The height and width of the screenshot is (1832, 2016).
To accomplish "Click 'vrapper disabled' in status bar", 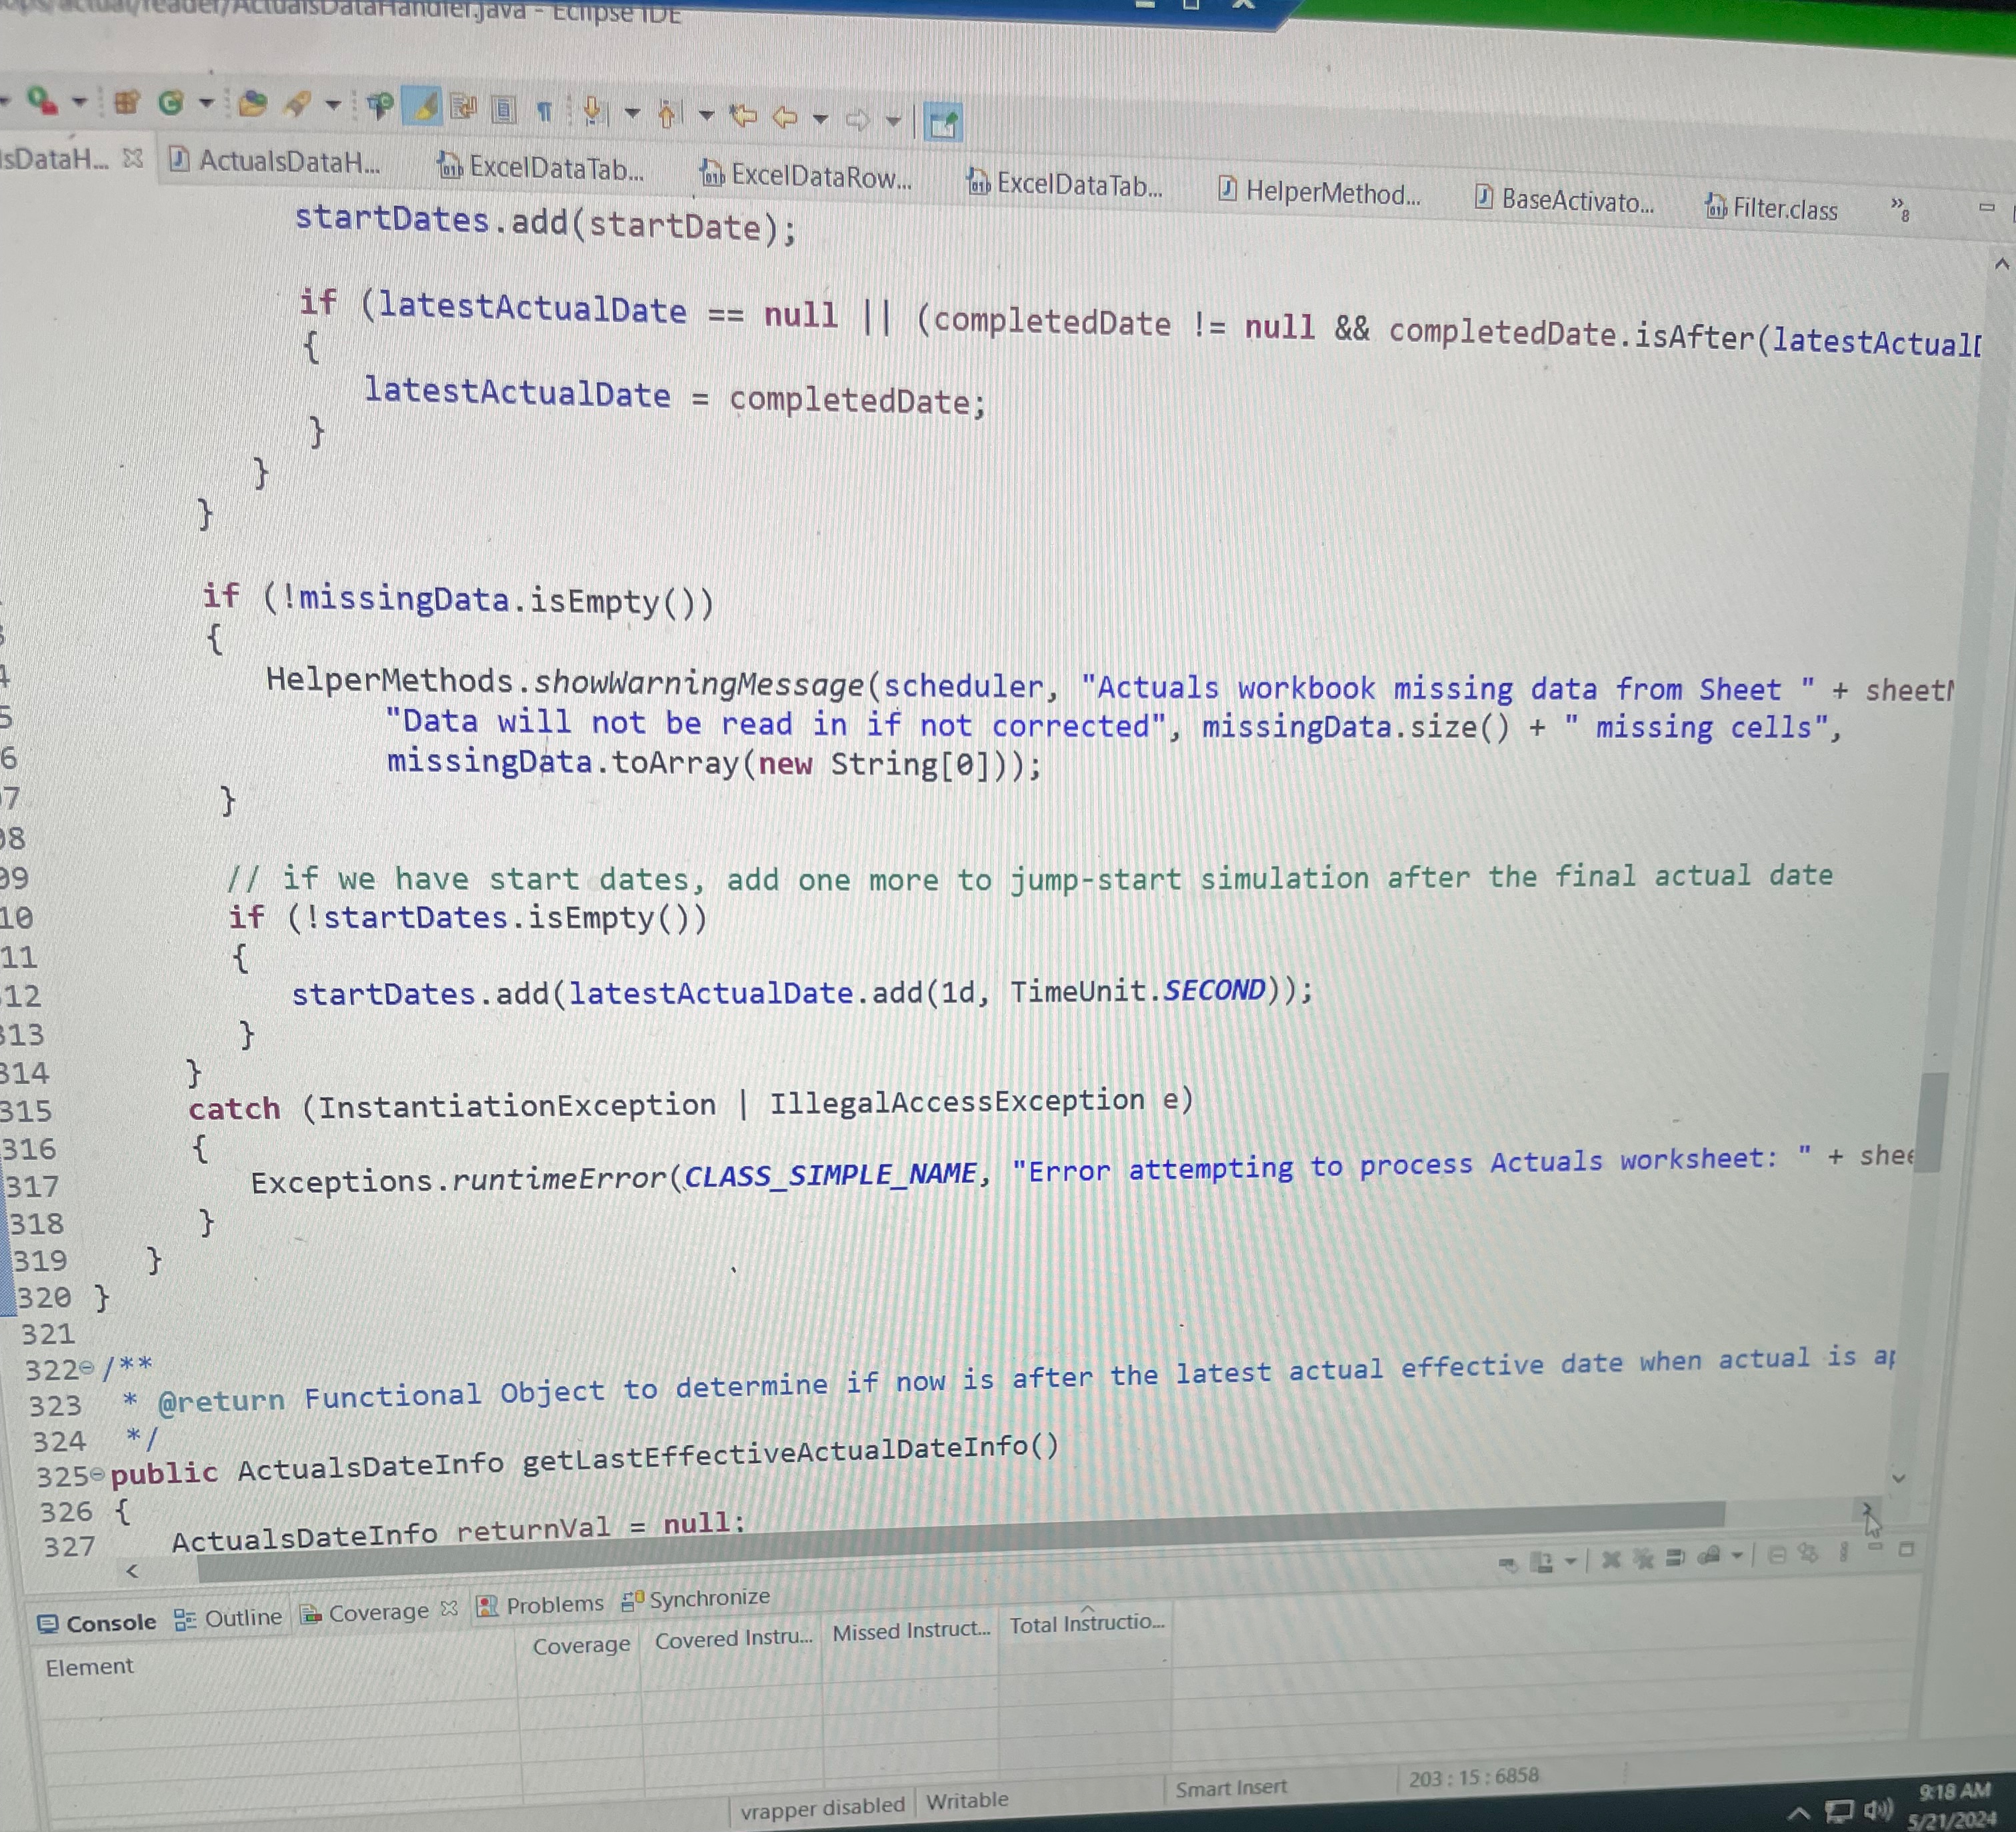I will click(822, 1807).
